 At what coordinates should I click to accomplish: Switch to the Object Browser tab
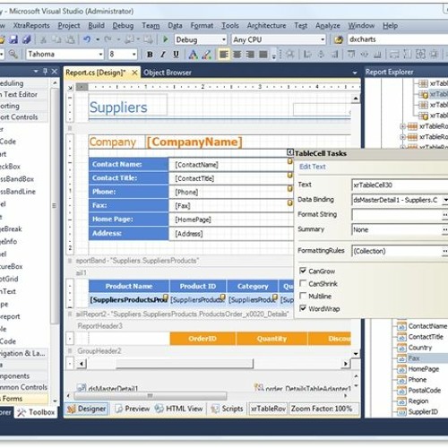click(168, 73)
